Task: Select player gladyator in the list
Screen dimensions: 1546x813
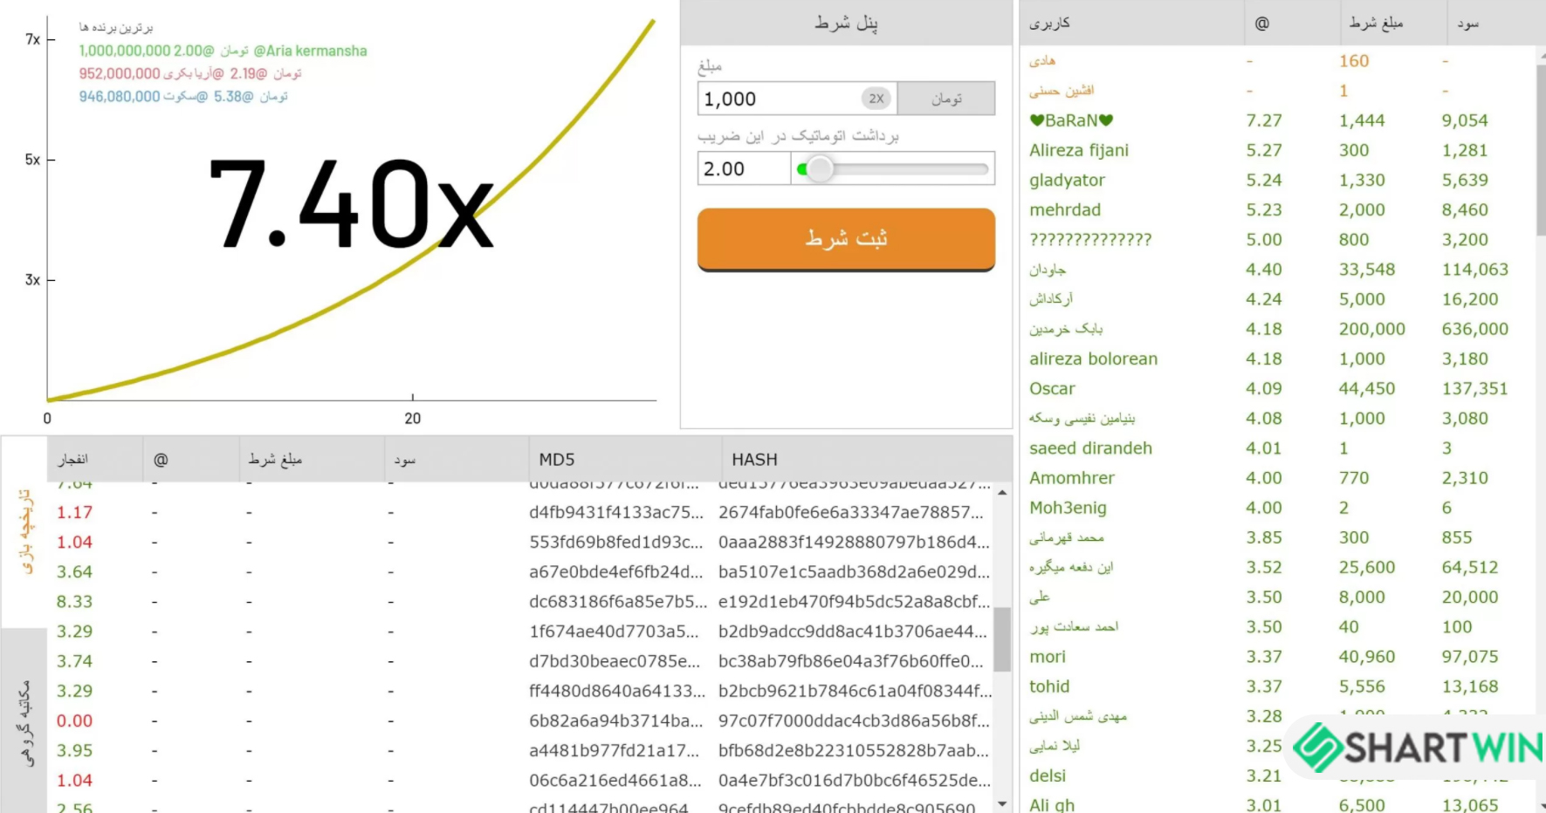Action: tap(1068, 180)
